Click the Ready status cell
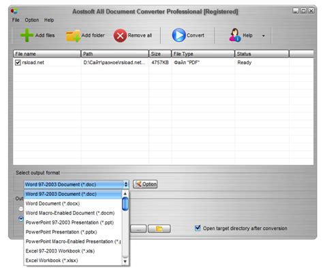Screen dimensions: 323x273 pyautogui.click(x=245, y=63)
